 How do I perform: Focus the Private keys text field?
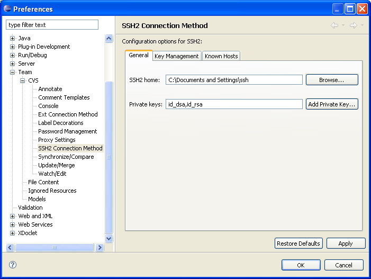coord(234,104)
